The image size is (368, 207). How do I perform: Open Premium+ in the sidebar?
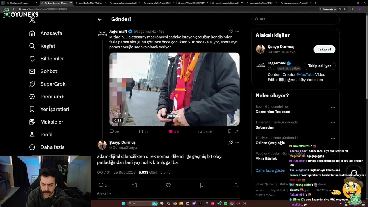click(47, 97)
